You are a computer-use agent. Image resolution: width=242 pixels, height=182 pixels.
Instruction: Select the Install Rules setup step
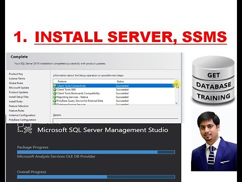(x=16, y=101)
